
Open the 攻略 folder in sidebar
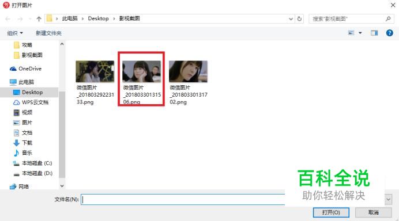click(27, 45)
